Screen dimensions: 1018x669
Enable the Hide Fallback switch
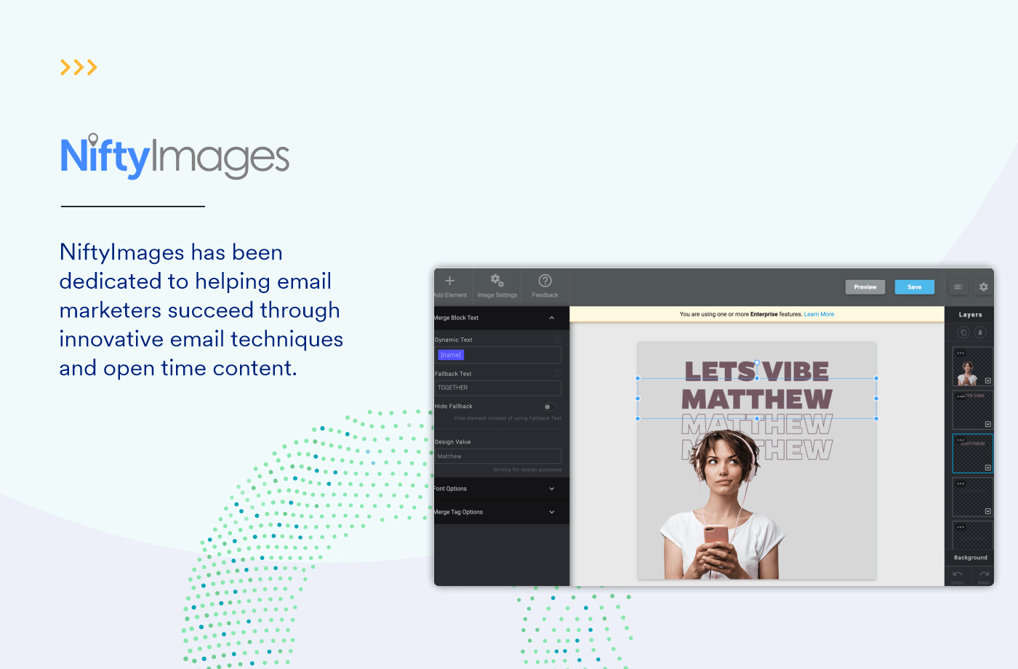[x=550, y=406]
